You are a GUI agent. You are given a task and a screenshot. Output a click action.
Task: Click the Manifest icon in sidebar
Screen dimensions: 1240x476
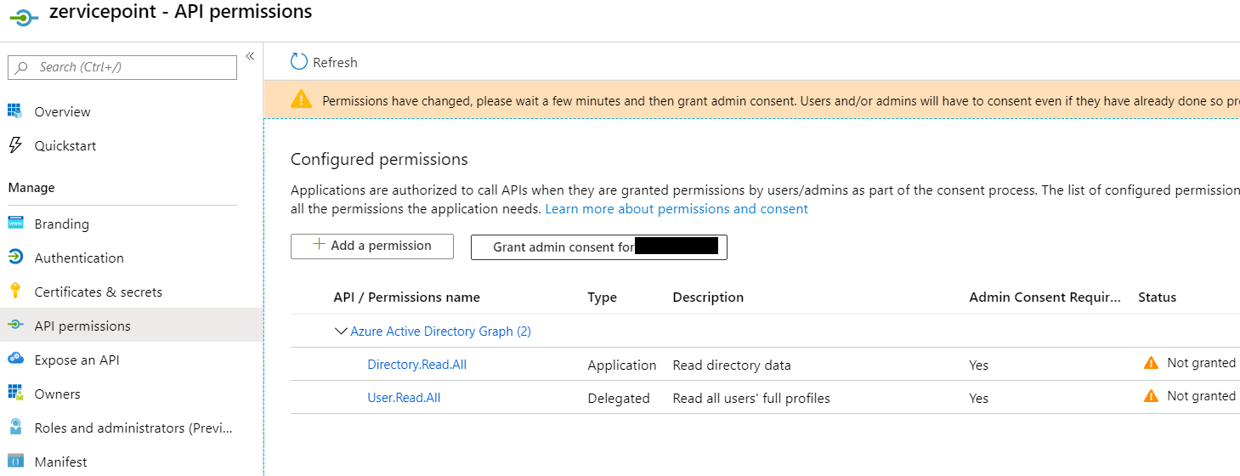[14, 462]
